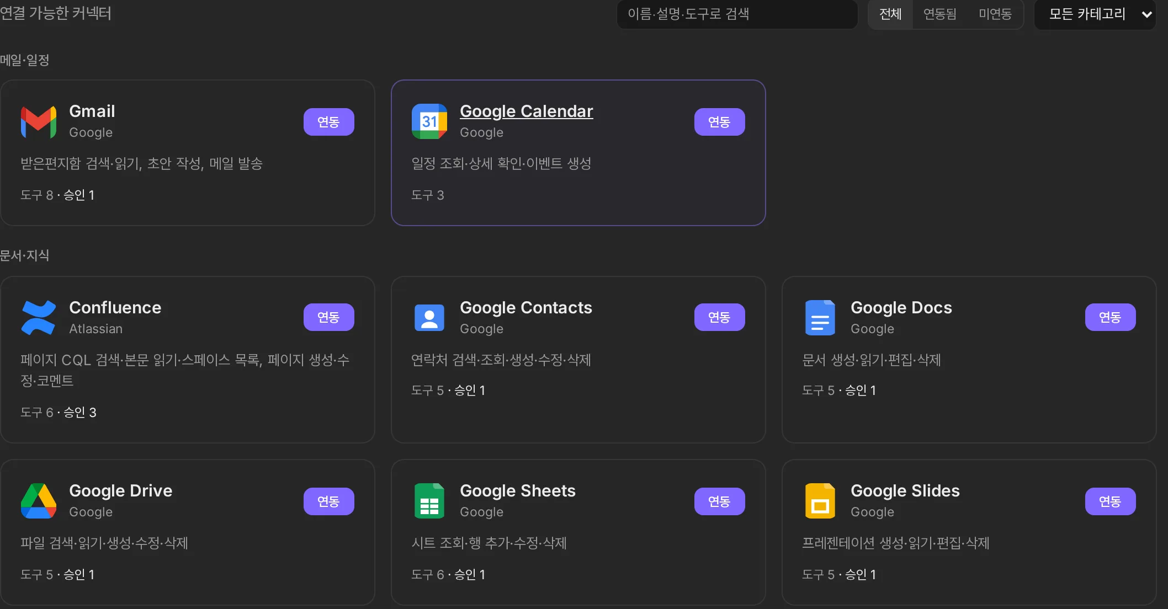Image resolution: width=1168 pixels, height=609 pixels.
Task: Click the 연결 가능한 커넥터 heading
Action: 56,13
